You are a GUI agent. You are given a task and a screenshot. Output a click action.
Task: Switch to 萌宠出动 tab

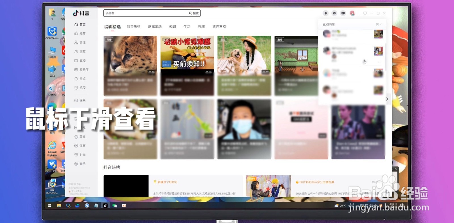point(155,27)
